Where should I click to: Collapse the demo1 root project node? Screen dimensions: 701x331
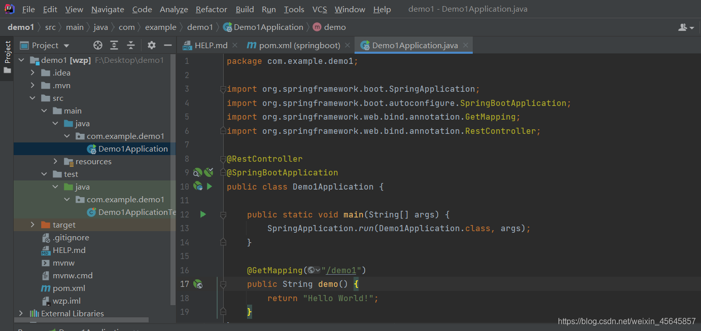tap(21, 60)
